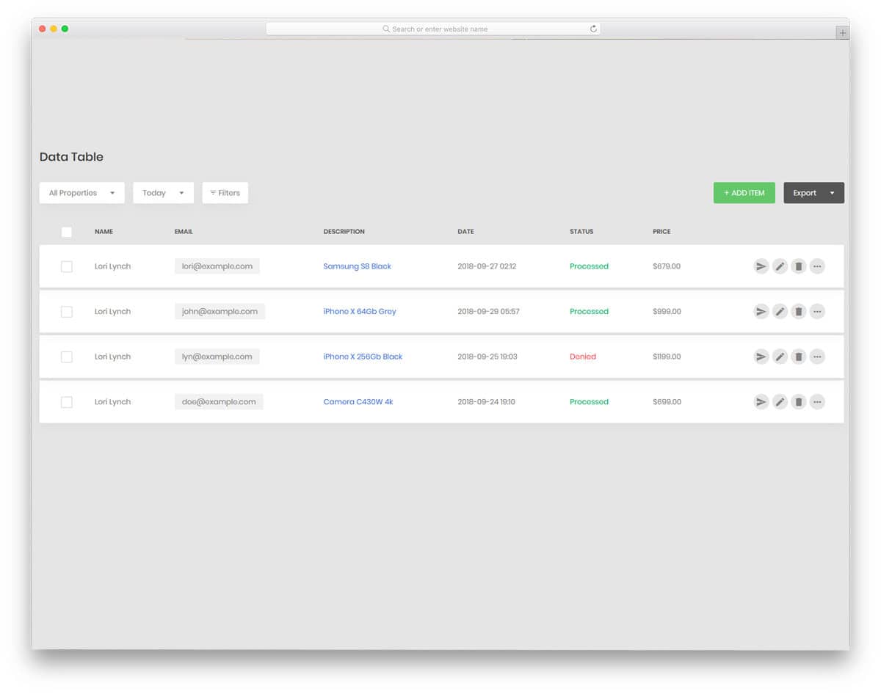Viewport: 881px width, 694px height.
Task: Check the box for lyn@example.com row
Action: click(x=67, y=357)
